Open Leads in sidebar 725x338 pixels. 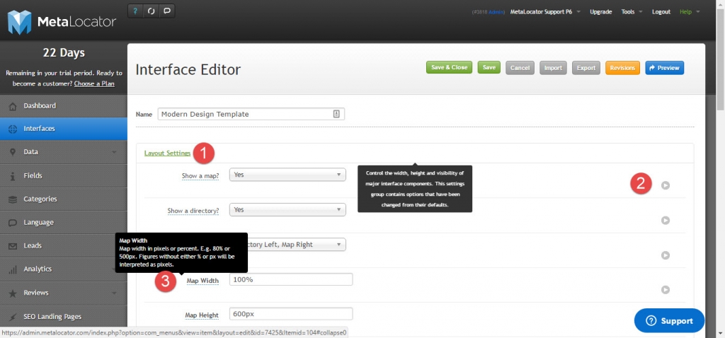pos(64,246)
